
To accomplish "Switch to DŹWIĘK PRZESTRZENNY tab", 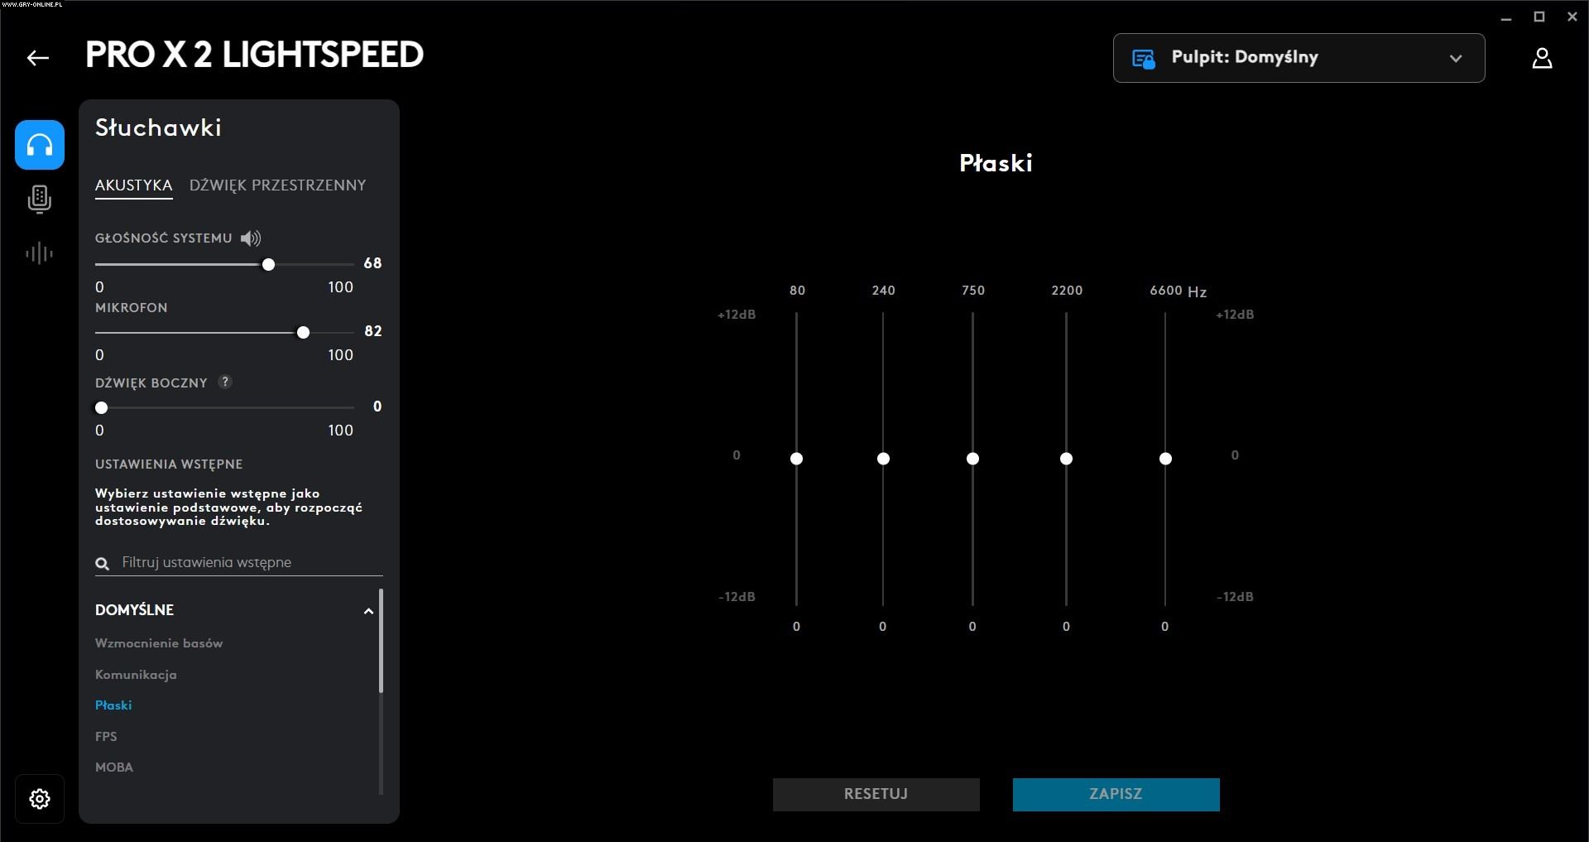I will point(277,185).
